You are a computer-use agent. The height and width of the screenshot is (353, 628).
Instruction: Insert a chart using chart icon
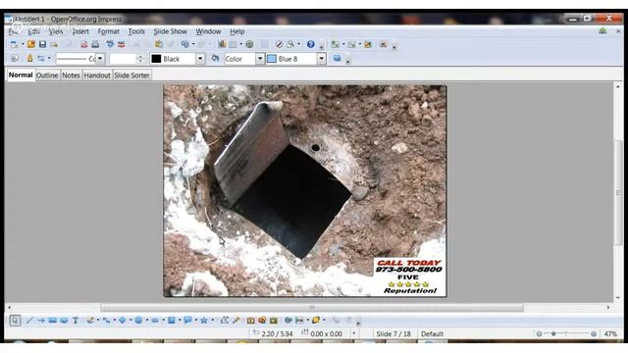pos(222,44)
